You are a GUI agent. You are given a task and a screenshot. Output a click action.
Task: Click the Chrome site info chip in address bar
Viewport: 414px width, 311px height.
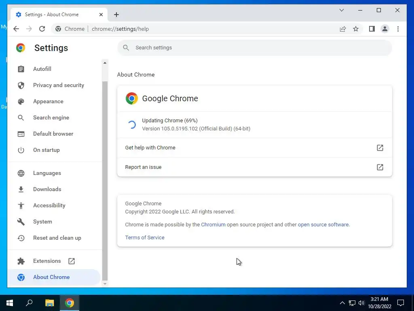click(x=70, y=29)
